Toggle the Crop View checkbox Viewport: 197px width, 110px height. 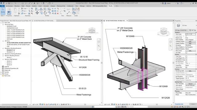(x=186, y=56)
